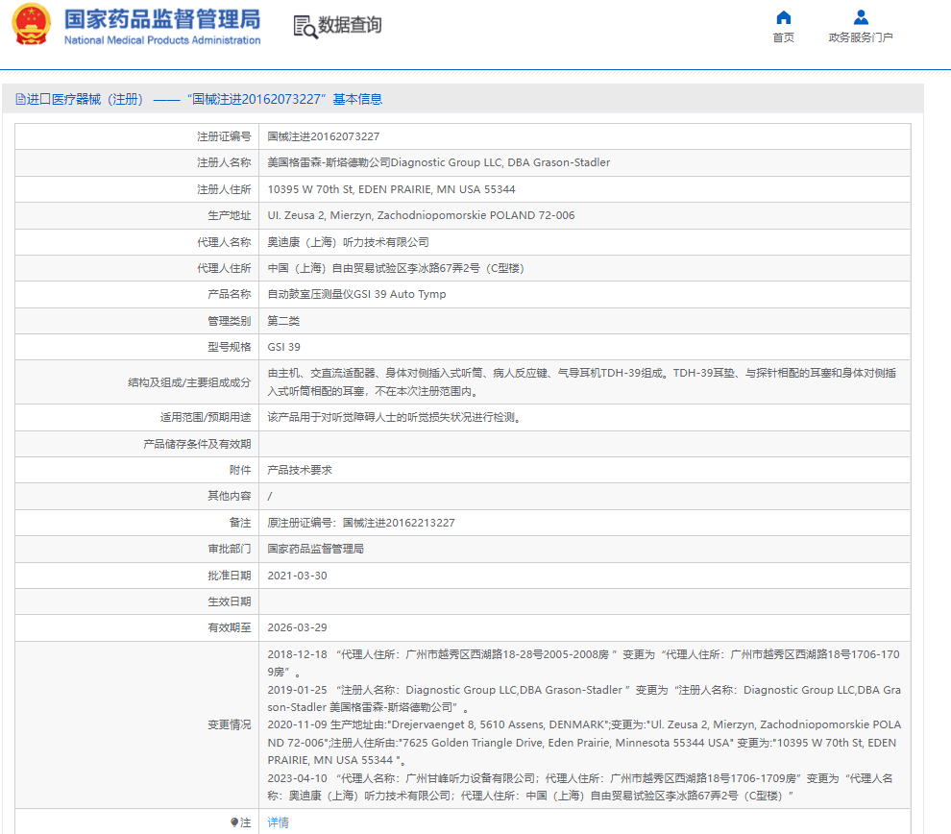Click the 产品名称 label
The width and height of the screenshot is (951, 834).
(230, 294)
